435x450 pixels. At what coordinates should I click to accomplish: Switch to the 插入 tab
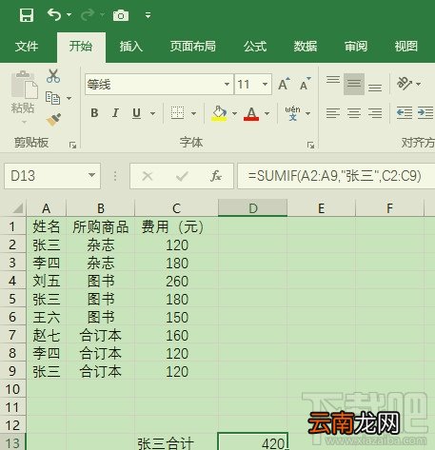131,47
